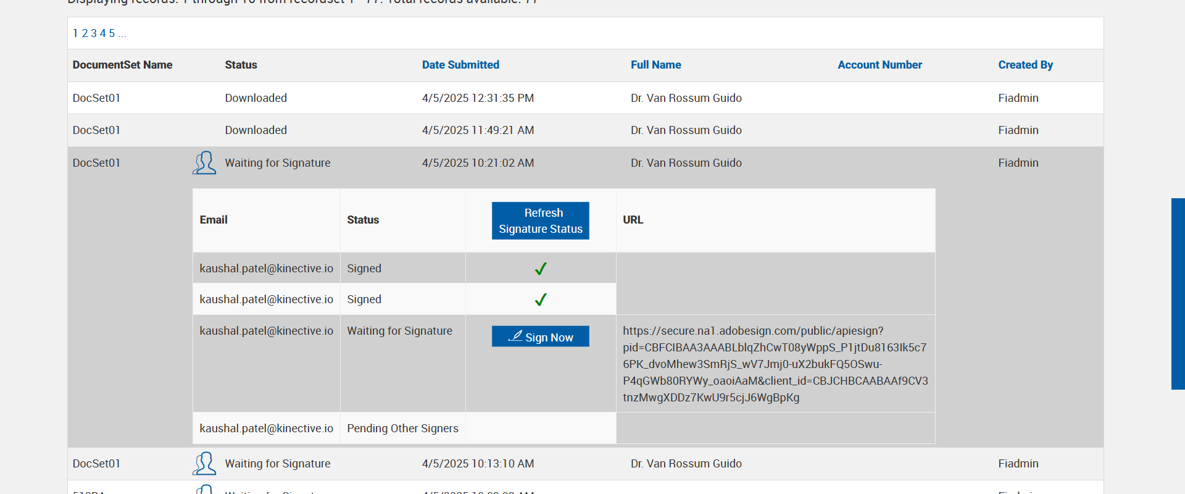Jump to page 4 of results
This screenshot has width=1185, height=494.
coord(103,33)
